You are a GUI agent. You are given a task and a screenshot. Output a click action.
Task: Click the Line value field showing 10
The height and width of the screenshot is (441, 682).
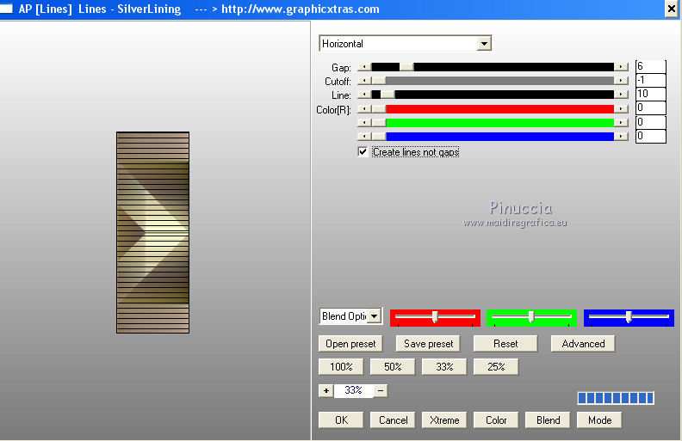pos(651,95)
